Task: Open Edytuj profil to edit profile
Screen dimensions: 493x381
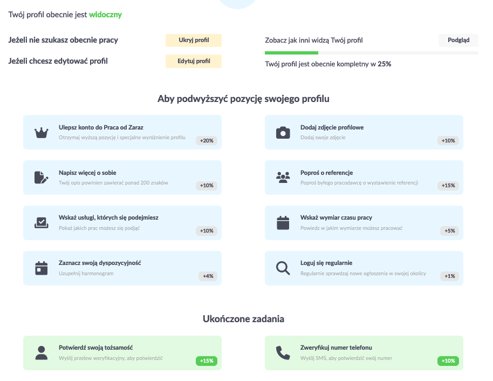Action: click(x=194, y=61)
